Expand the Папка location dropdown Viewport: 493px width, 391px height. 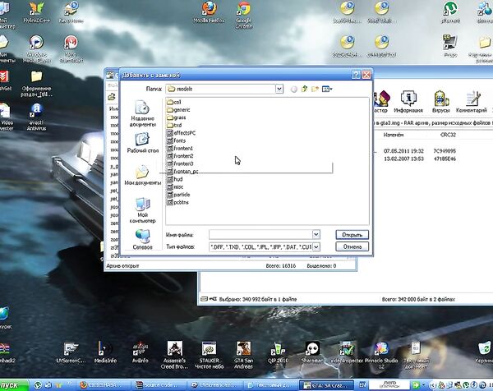click(x=279, y=88)
